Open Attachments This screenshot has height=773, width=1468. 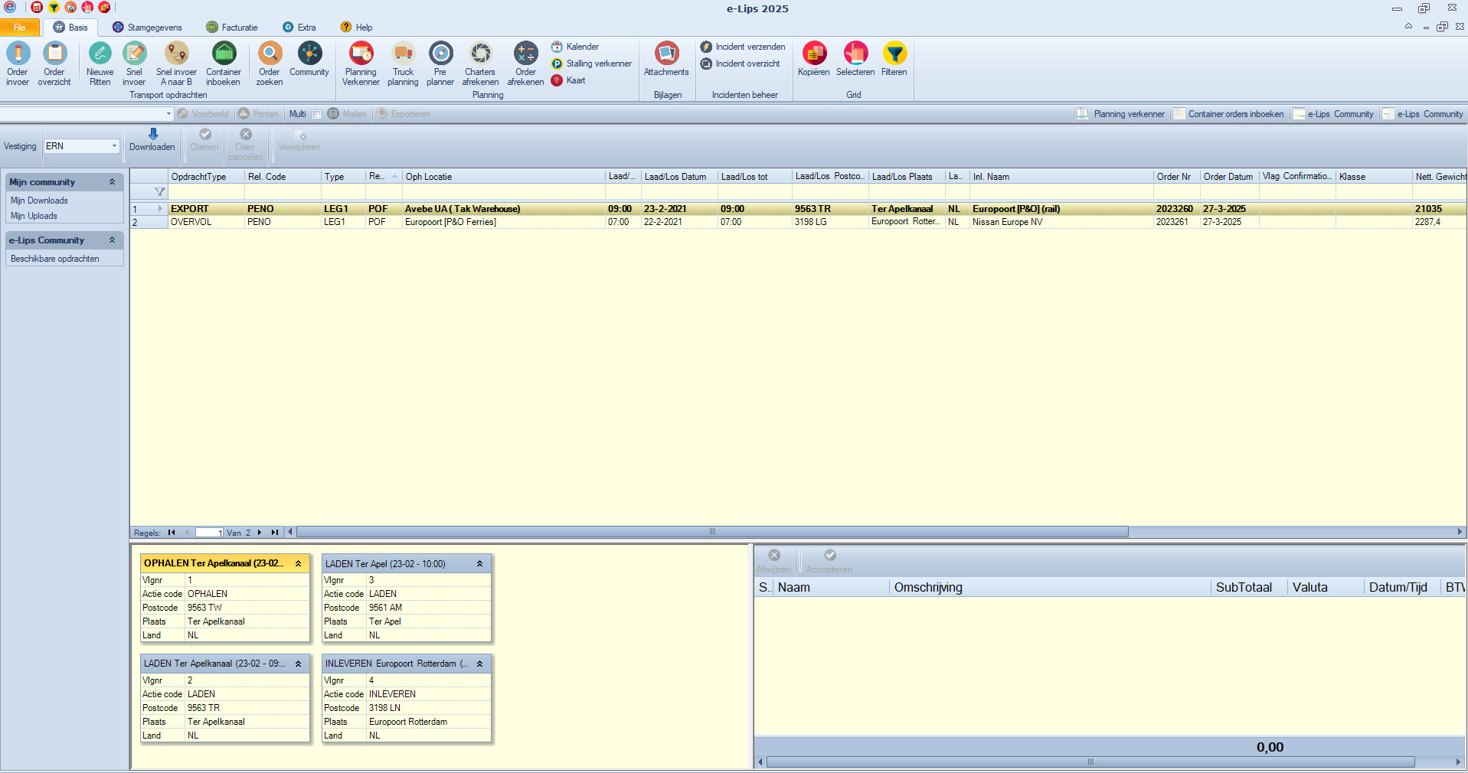click(666, 59)
